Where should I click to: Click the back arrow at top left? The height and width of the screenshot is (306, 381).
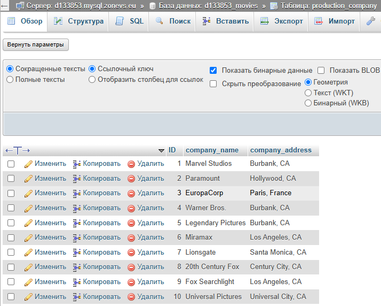coord(4,6)
